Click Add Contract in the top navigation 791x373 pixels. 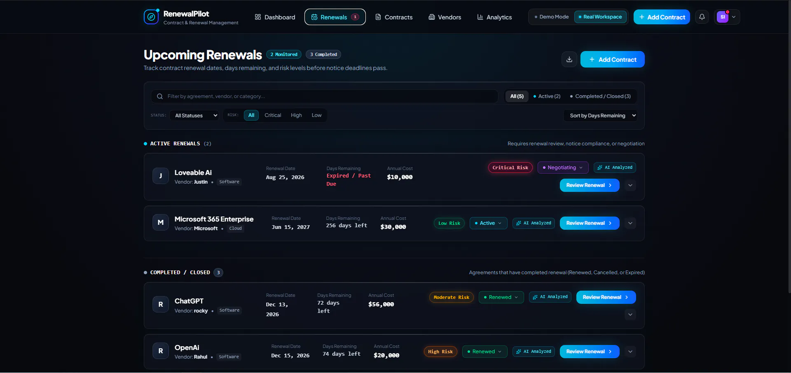662,17
